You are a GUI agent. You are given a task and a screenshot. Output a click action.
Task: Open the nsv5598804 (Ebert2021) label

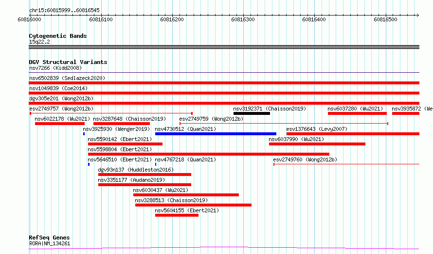point(120,149)
